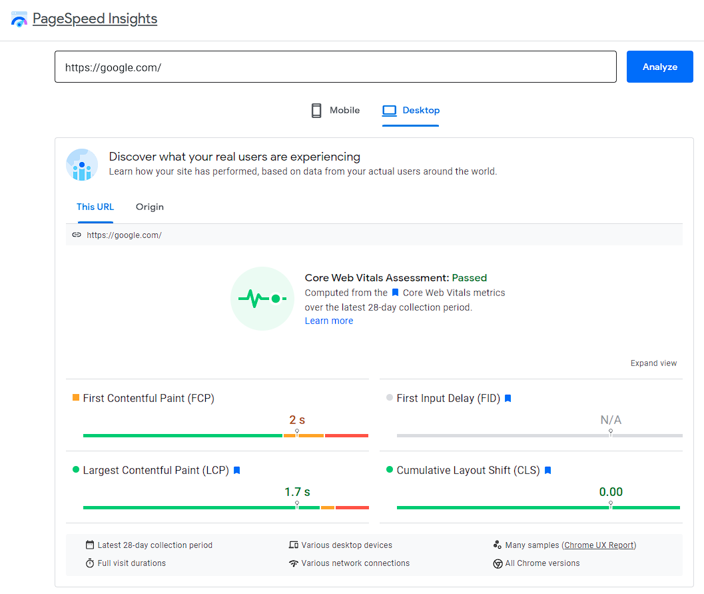Focus the URL input field

[x=336, y=67]
